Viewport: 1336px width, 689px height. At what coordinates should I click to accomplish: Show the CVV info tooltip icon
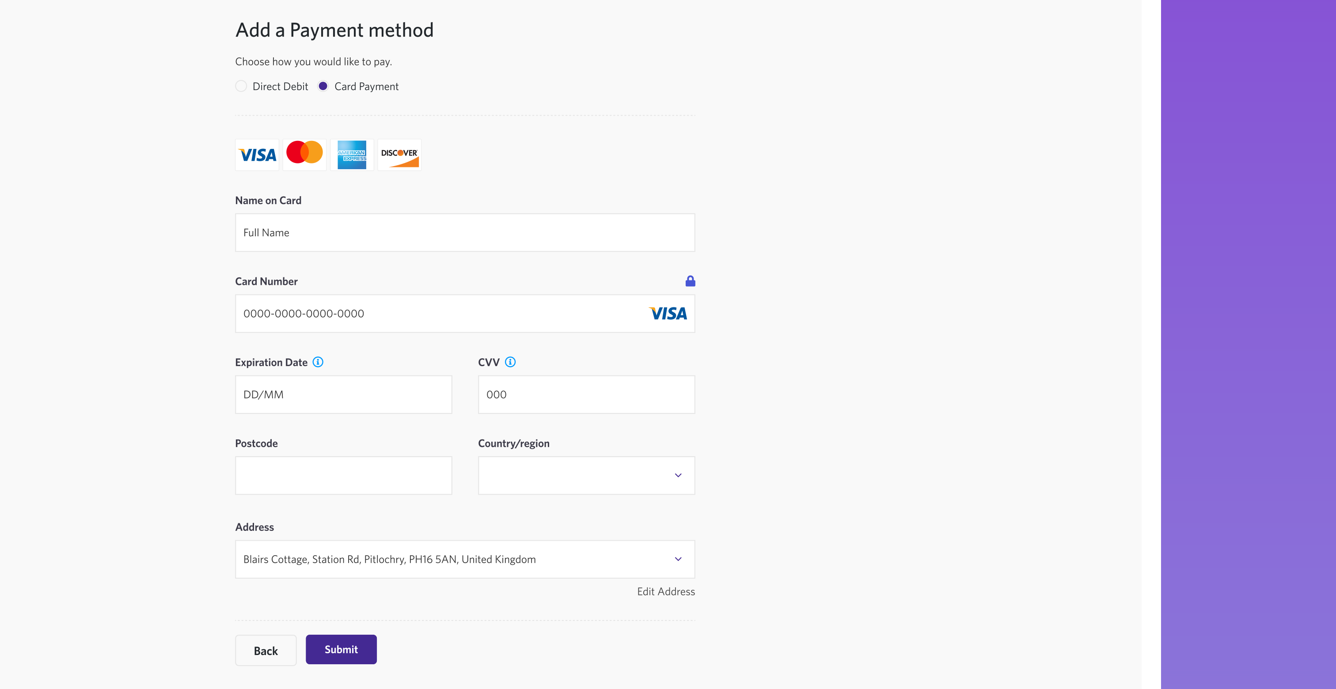coord(510,362)
